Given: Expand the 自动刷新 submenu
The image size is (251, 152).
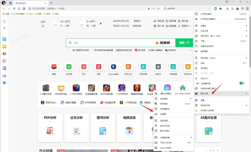Looking at the screenshot, I should click(173, 99).
